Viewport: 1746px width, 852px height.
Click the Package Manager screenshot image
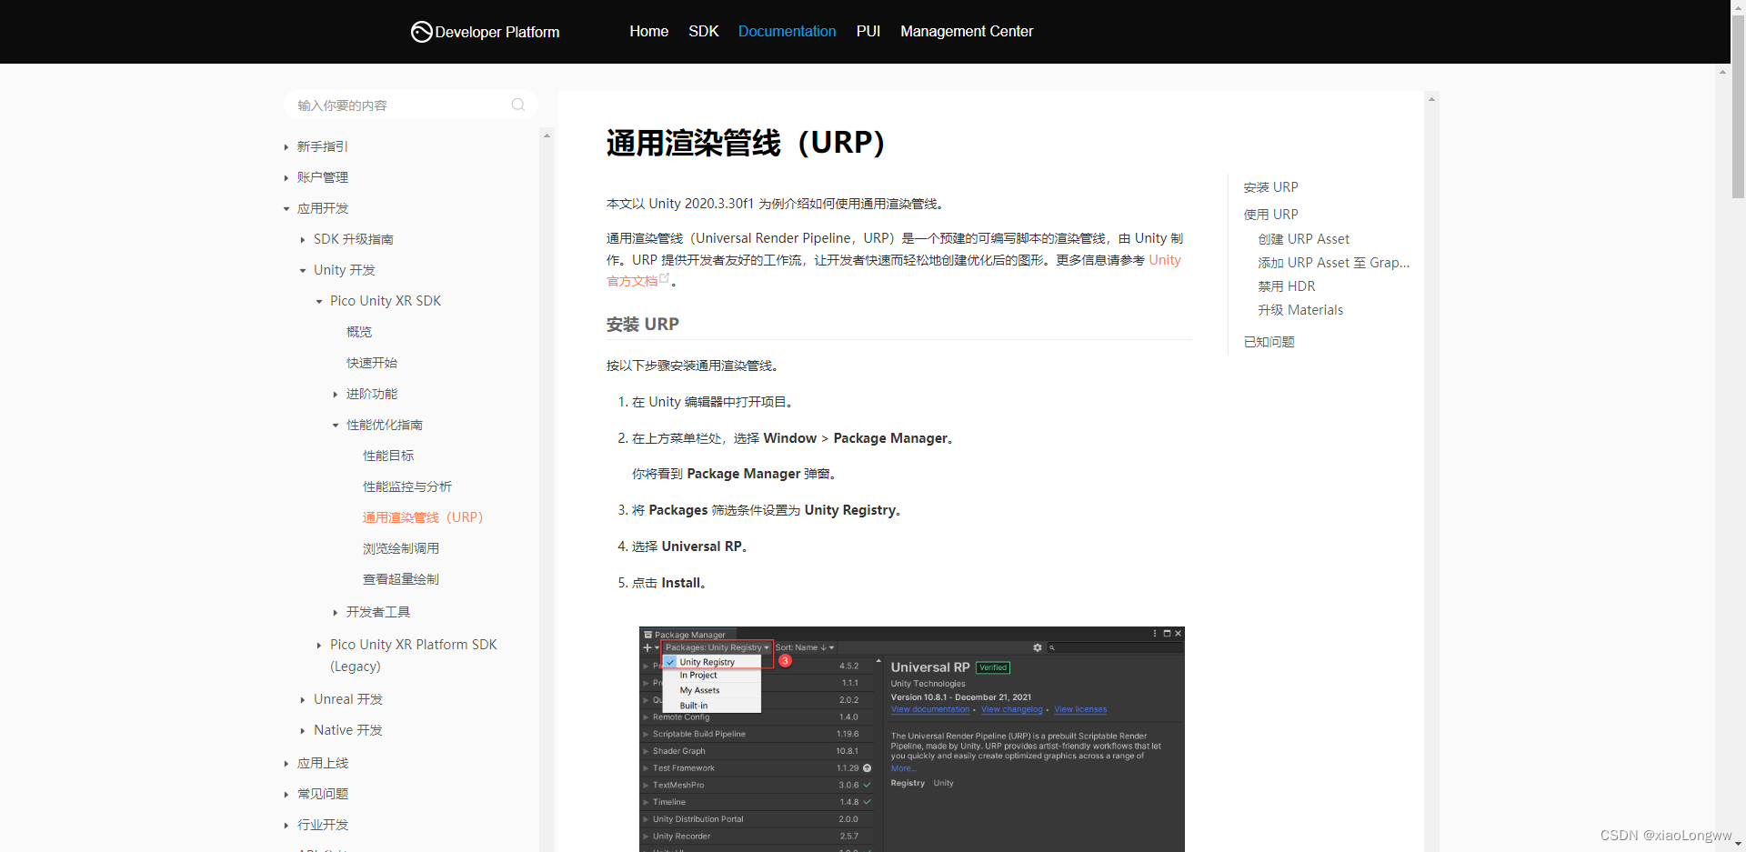(912, 739)
